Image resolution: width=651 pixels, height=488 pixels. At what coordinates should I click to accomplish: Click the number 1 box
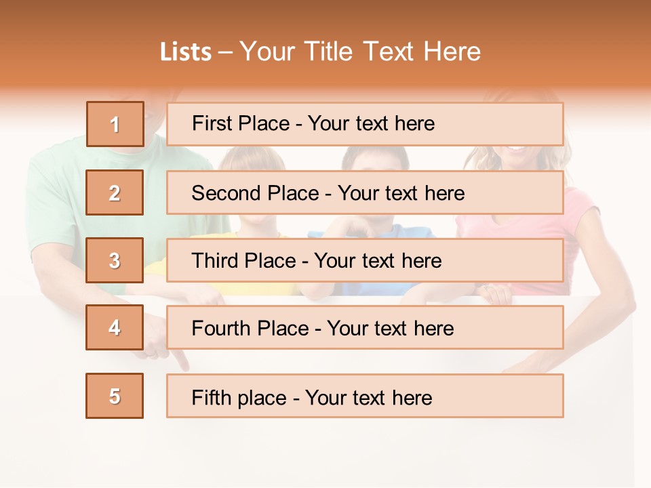coord(115,124)
